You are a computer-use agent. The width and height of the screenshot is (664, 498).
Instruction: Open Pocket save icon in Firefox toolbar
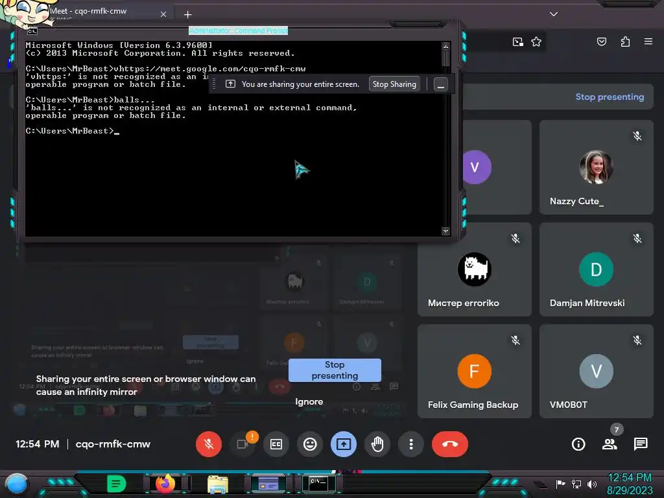pyautogui.click(x=601, y=41)
